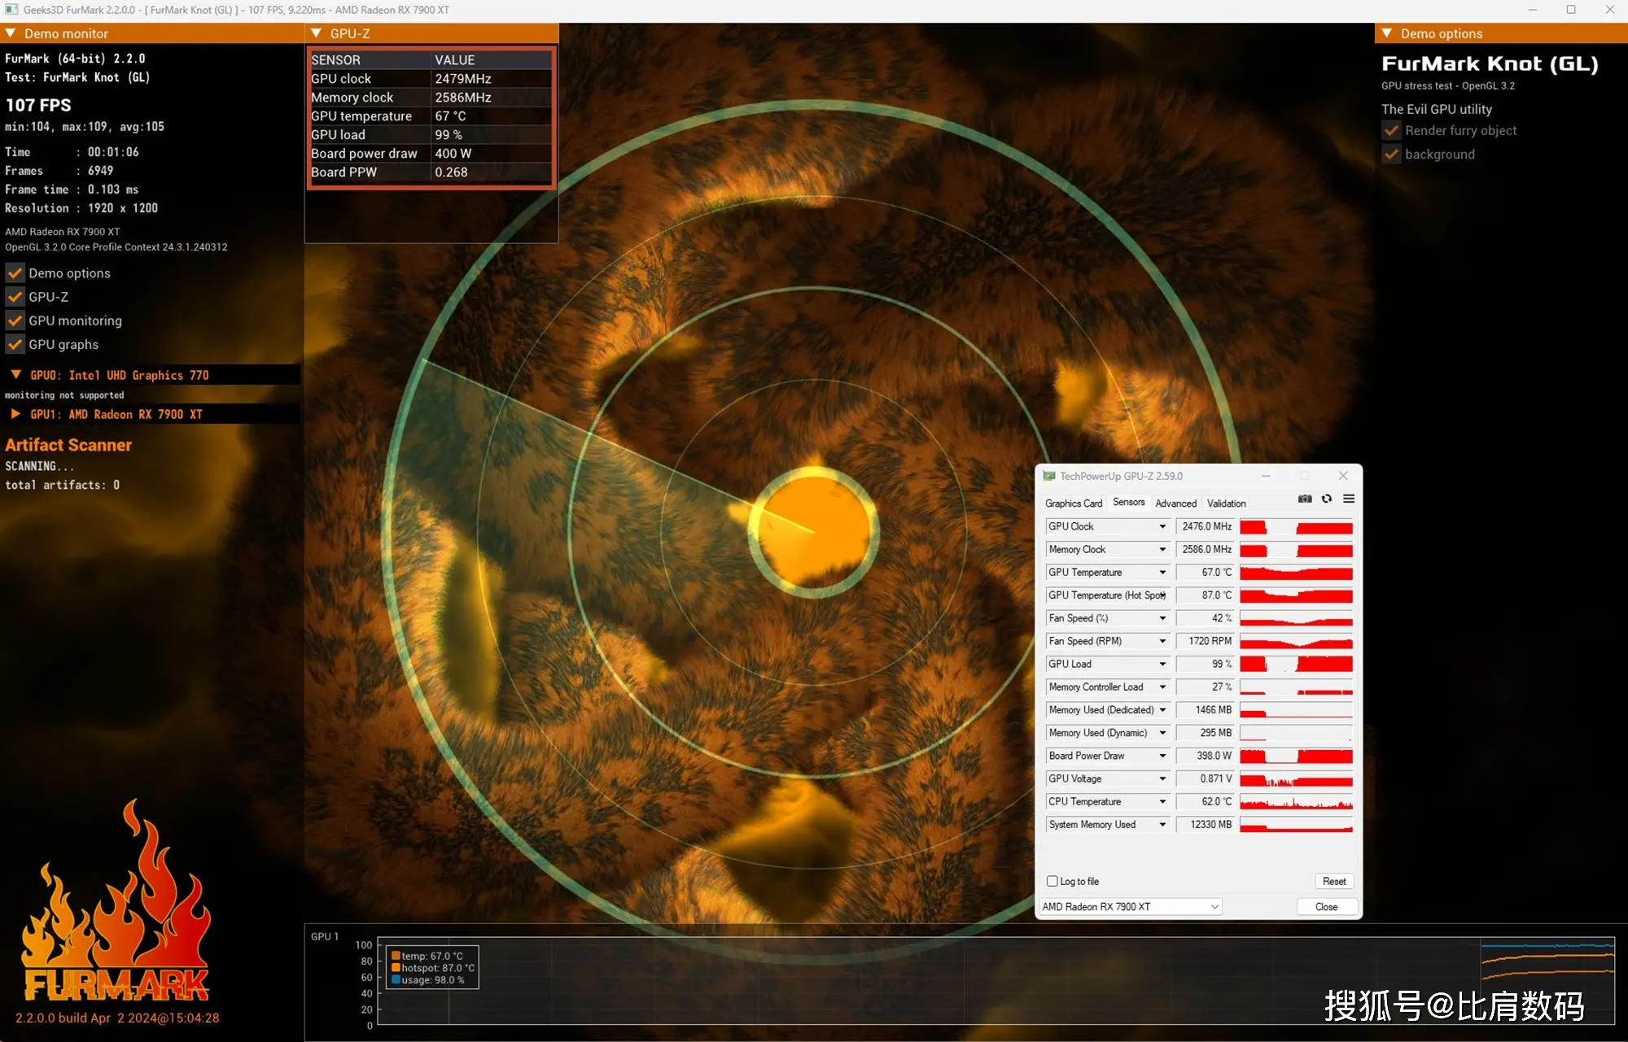
Task: Toggle the GPU-Z checkbox in Demo options
Action: coord(14,296)
